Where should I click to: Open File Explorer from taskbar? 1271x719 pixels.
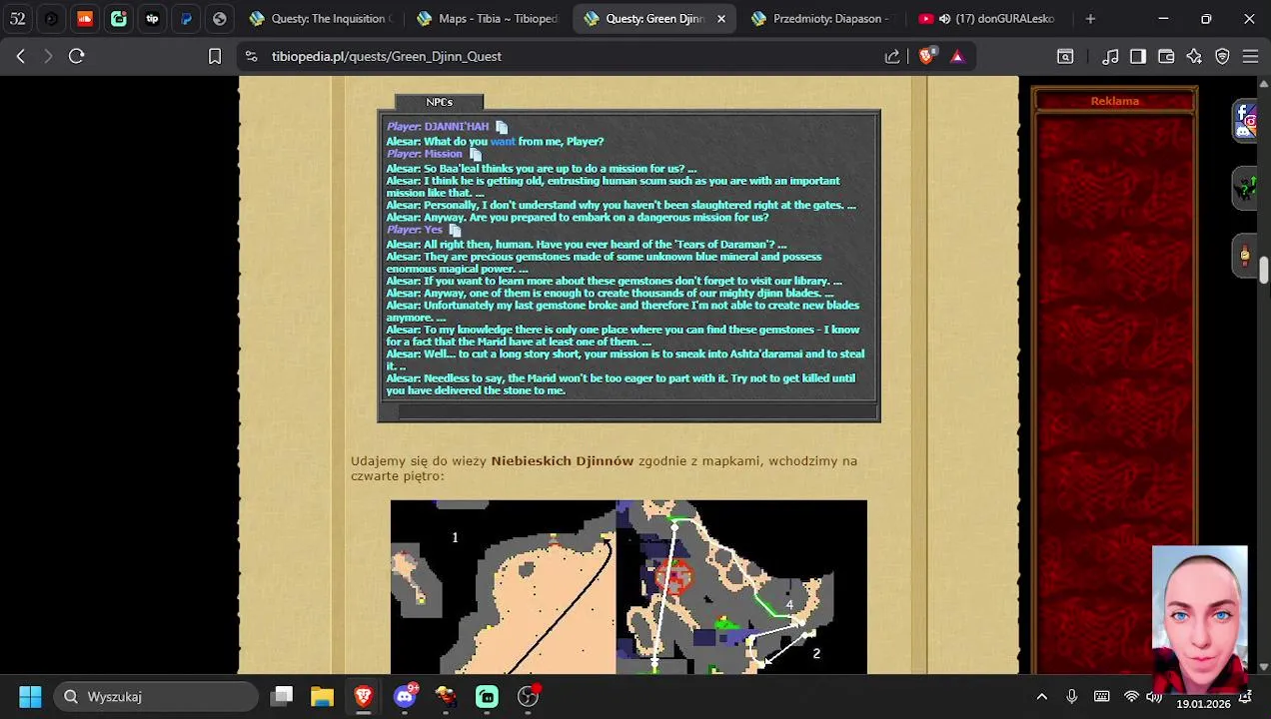tap(322, 696)
